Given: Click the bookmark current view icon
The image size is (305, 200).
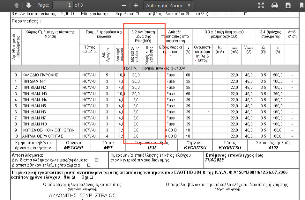Looking at the screenshot, I should pyautogui.click(x=302, y=5).
